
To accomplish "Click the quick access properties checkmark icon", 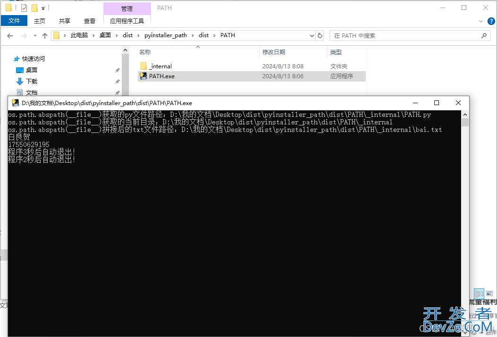I will (x=24, y=8).
